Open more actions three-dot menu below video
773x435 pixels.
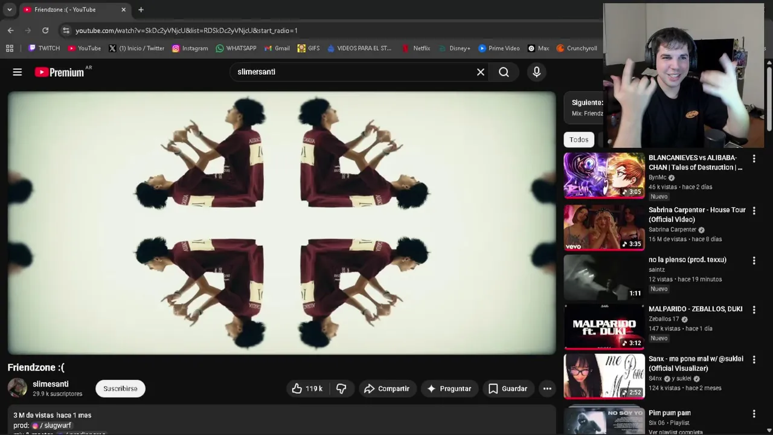tap(547, 388)
